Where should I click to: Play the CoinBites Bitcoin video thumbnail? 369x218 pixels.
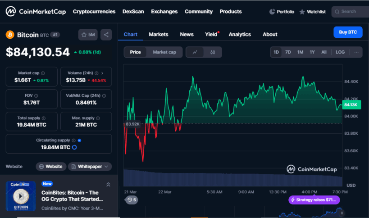point(21,196)
